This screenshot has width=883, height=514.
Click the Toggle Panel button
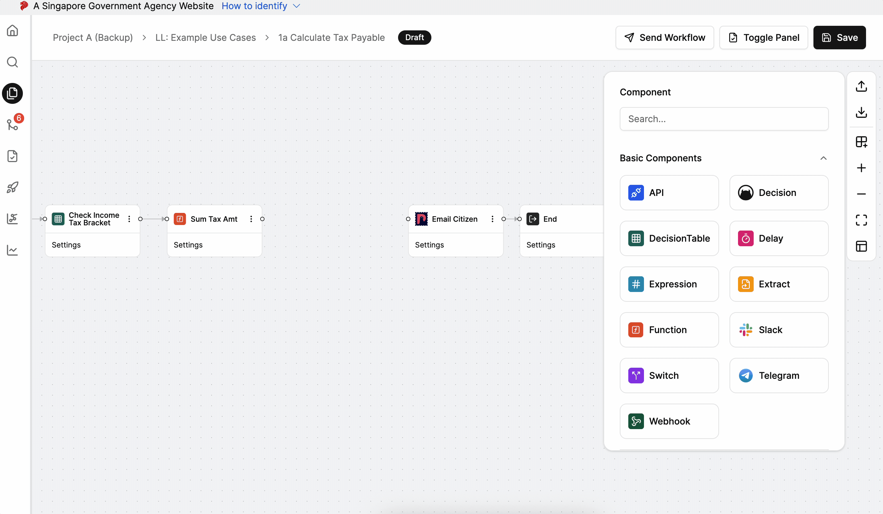pyautogui.click(x=764, y=38)
